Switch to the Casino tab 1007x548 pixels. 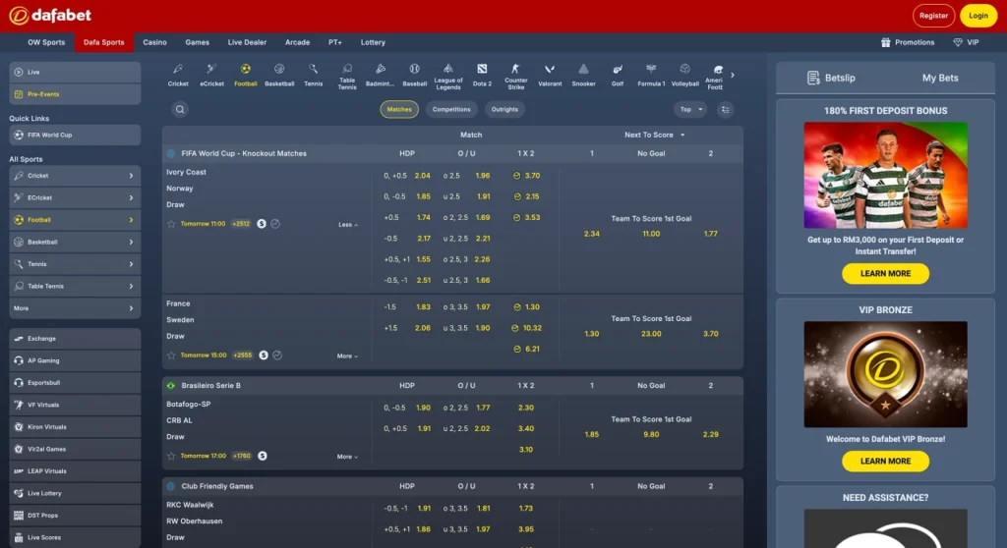point(154,42)
